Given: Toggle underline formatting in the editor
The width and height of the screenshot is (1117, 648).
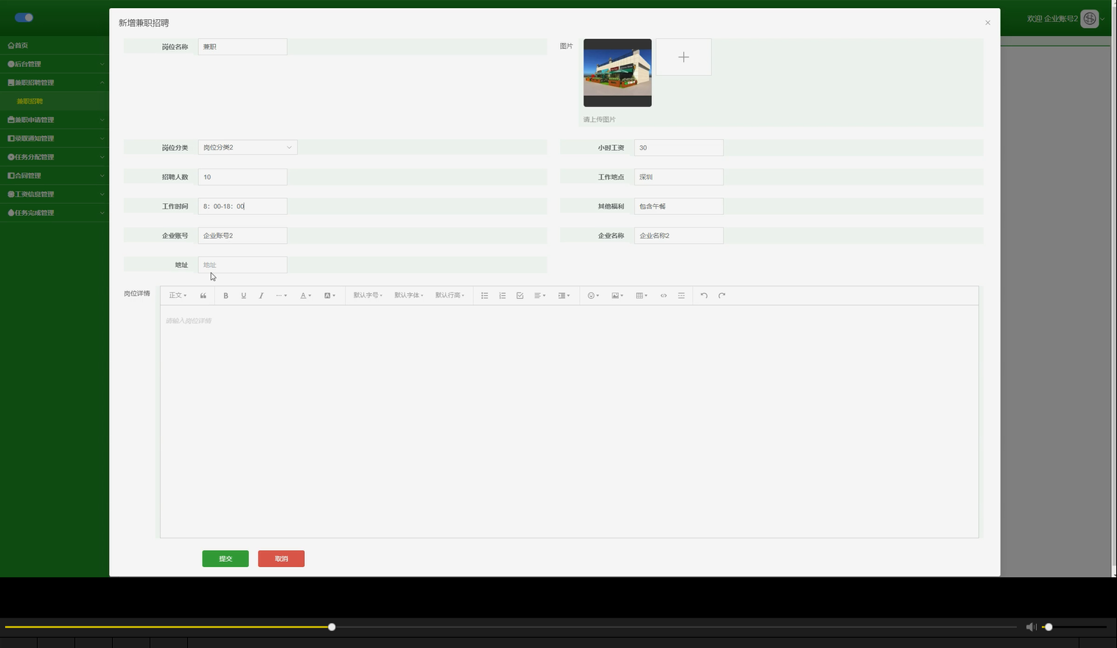Looking at the screenshot, I should pyautogui.click(x=243, y=295).
